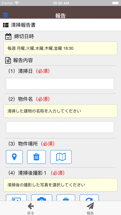
Task: Open the hamburger menu icon
Action: click(x=6, y=15)
